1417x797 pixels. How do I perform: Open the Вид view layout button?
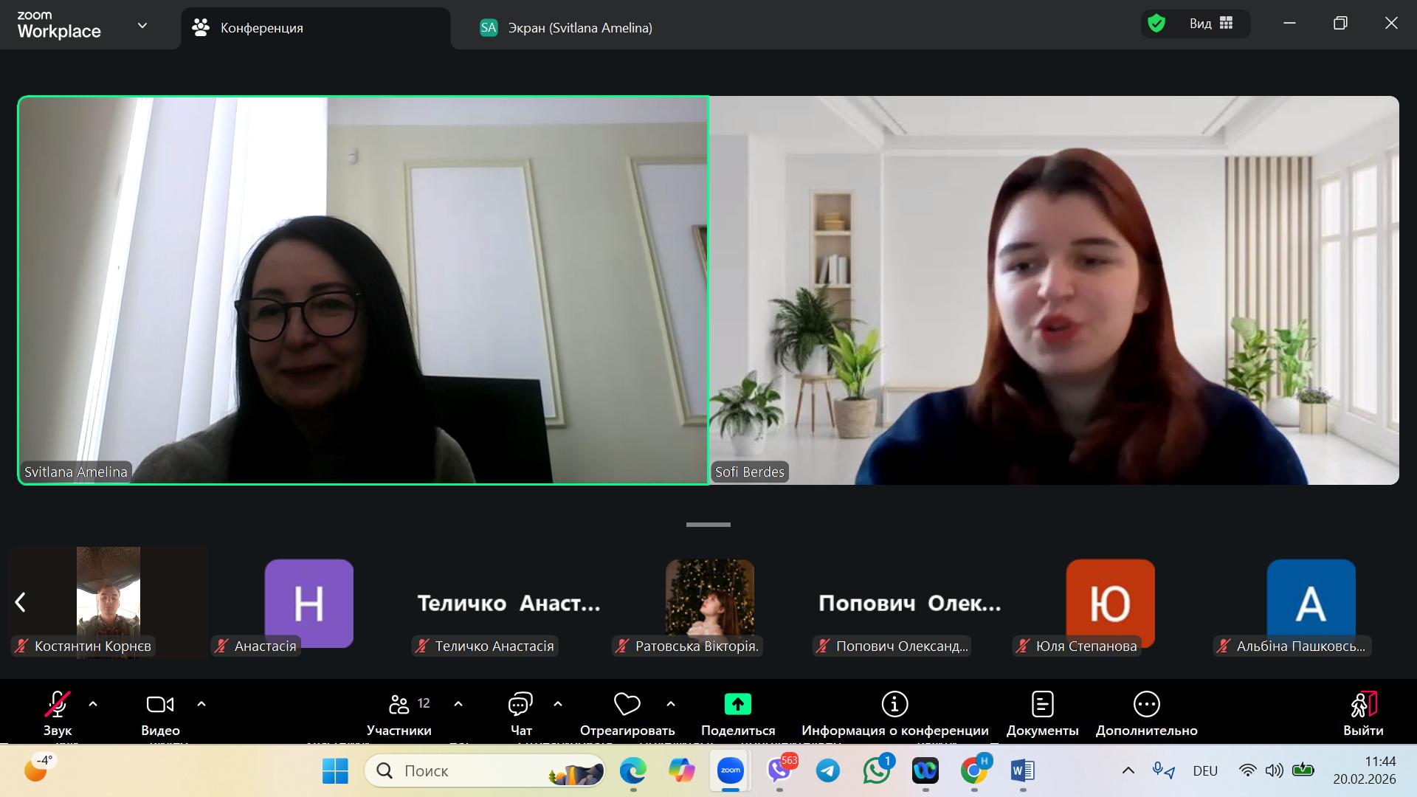(x=1210, y=24)
